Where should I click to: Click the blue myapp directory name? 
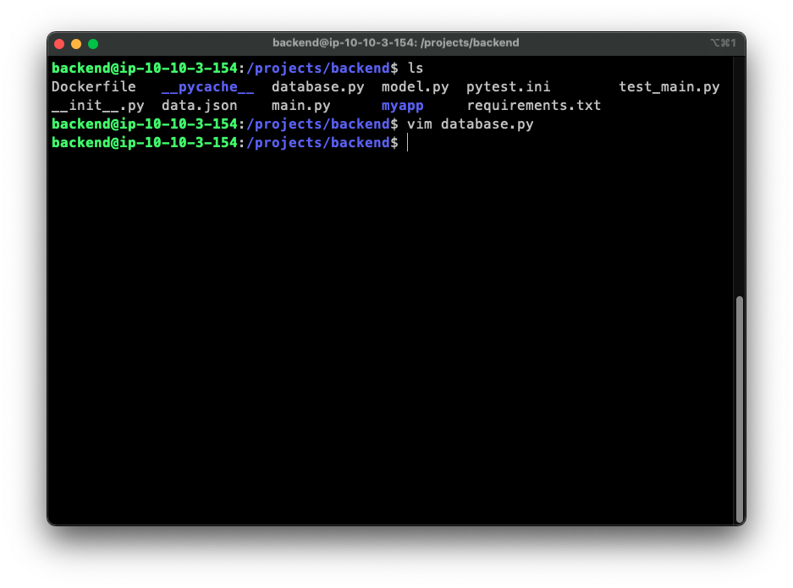pos(402,106)
